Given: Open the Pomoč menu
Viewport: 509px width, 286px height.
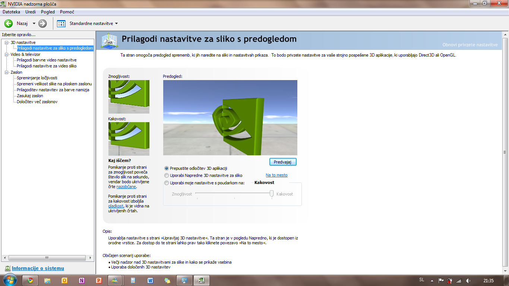Looking at the screenshot, I should coord(67,12).
